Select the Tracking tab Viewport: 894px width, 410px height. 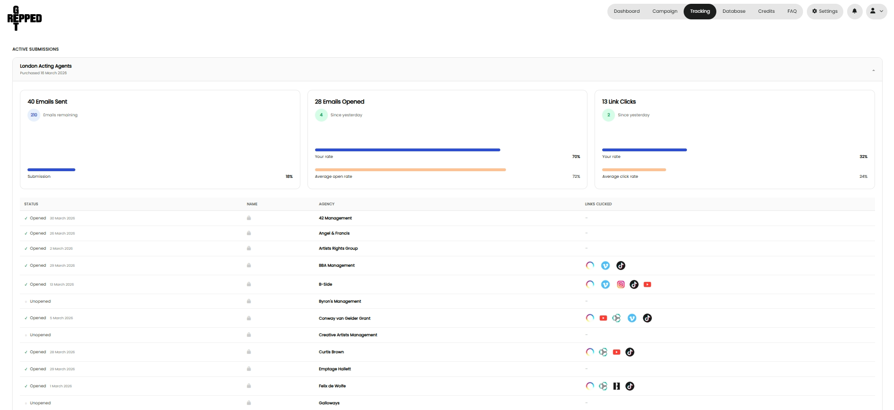click(700, 11)
